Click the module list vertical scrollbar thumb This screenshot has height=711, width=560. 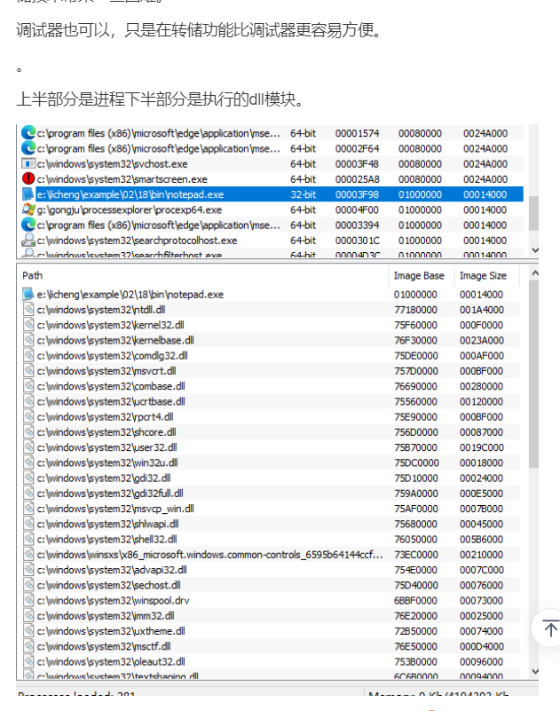[x=533, y=373]
